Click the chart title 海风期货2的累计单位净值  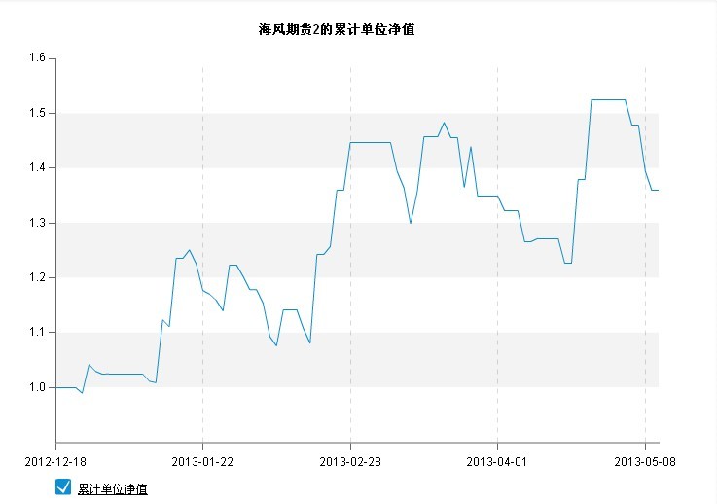coord(337,30)
